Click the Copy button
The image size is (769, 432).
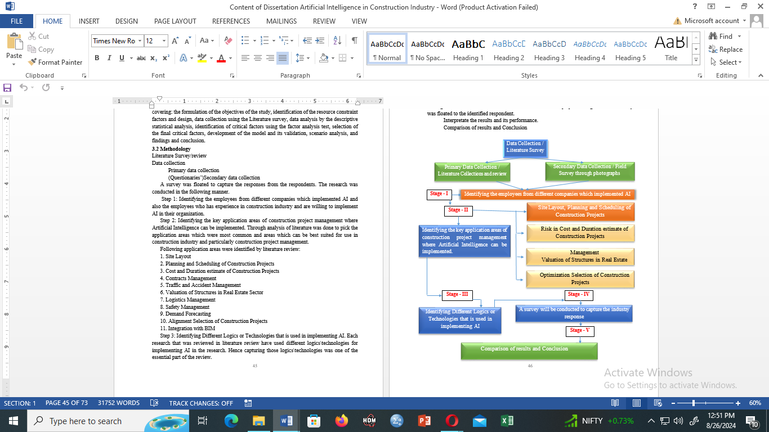click(41, 49)
